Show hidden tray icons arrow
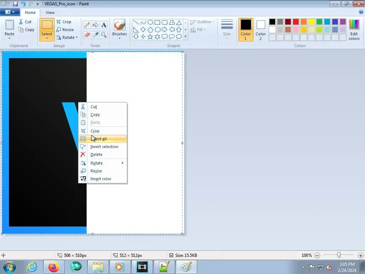365x274 pixels. click(303, 267)
